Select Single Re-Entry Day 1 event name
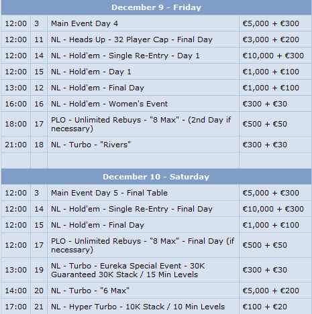Screen dimensions: 312x314 [x=125, y=56]
